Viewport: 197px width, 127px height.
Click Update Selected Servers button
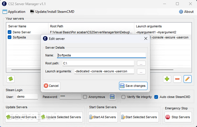click(61, 117)
